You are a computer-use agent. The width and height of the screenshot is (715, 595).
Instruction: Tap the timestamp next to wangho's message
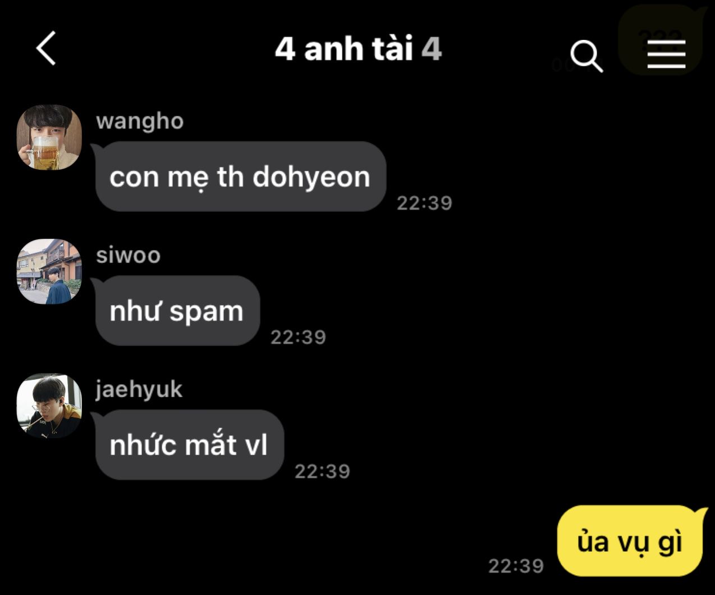pyautogui.click(x=424, y=203)
